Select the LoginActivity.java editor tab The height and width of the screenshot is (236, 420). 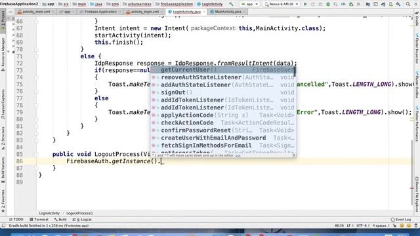tap(186, 12)
